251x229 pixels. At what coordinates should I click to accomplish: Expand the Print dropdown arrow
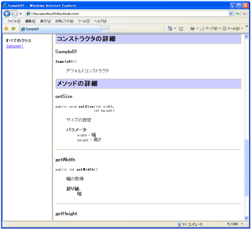(x=198, y=29)
